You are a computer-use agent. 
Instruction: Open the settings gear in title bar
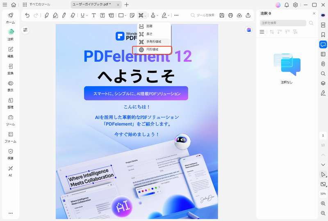pyautogui.click(x=295, y=5)
